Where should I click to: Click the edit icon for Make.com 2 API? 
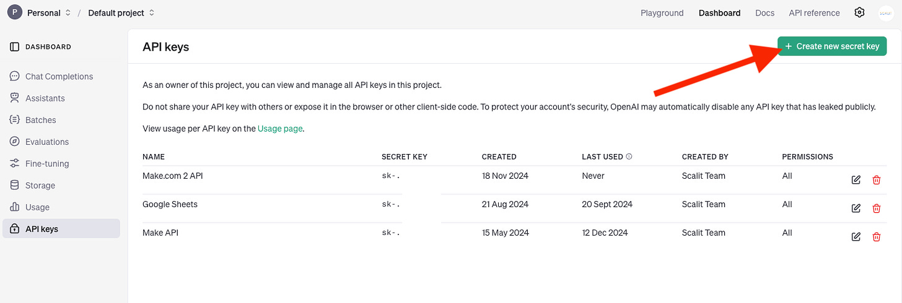pos(856,180)
